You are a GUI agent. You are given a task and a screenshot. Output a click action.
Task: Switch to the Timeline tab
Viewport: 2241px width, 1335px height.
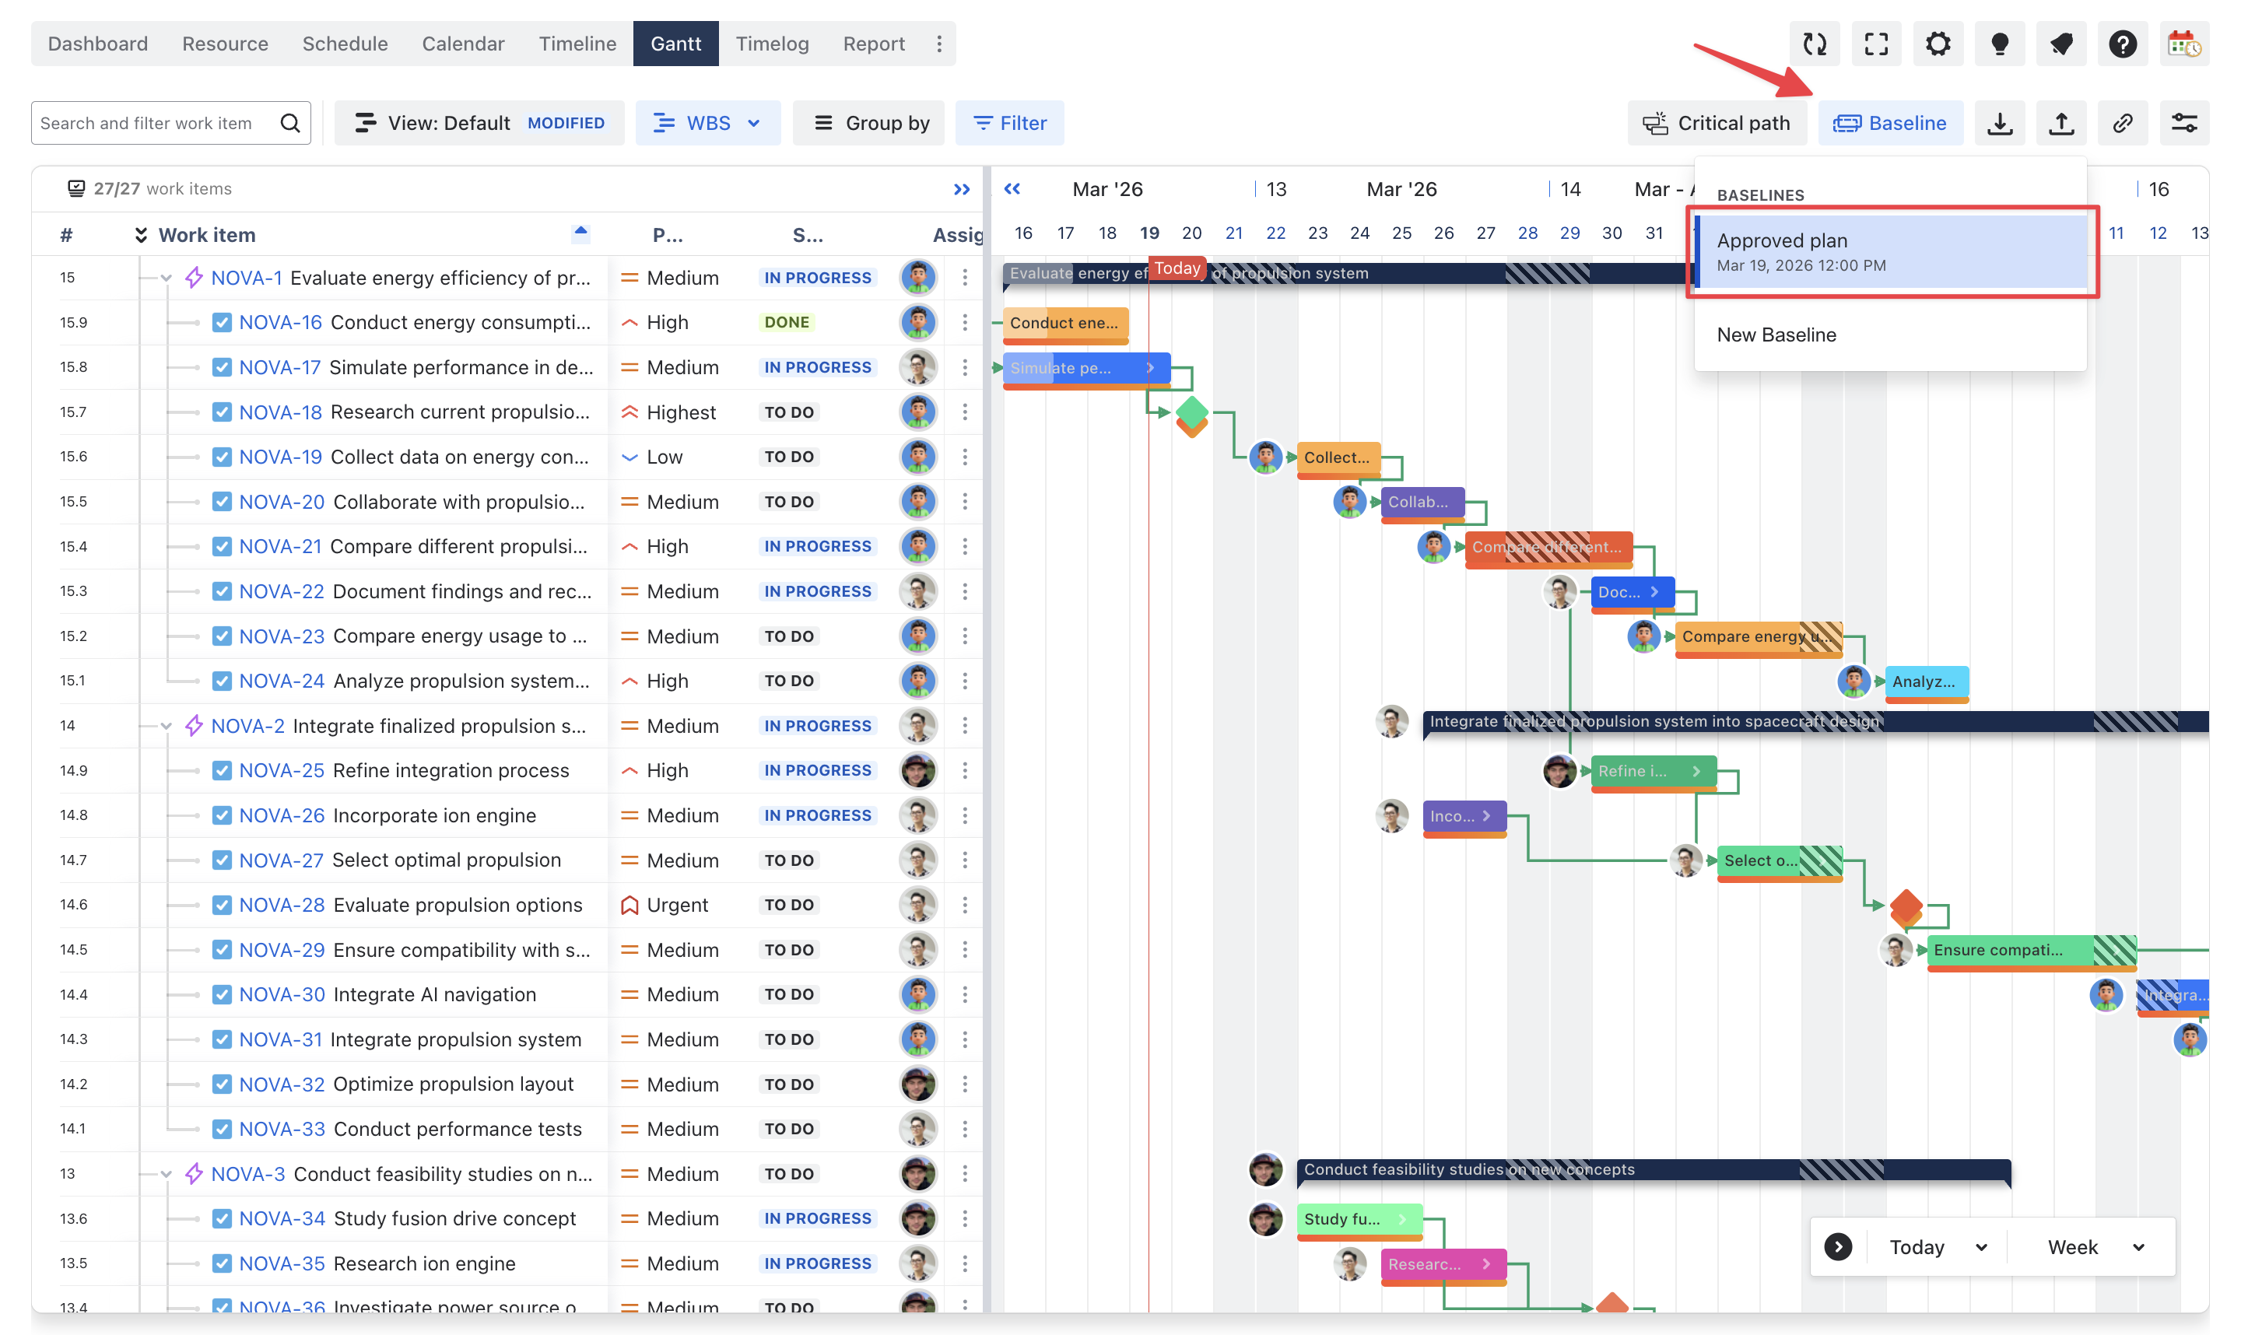click(577, 44)
